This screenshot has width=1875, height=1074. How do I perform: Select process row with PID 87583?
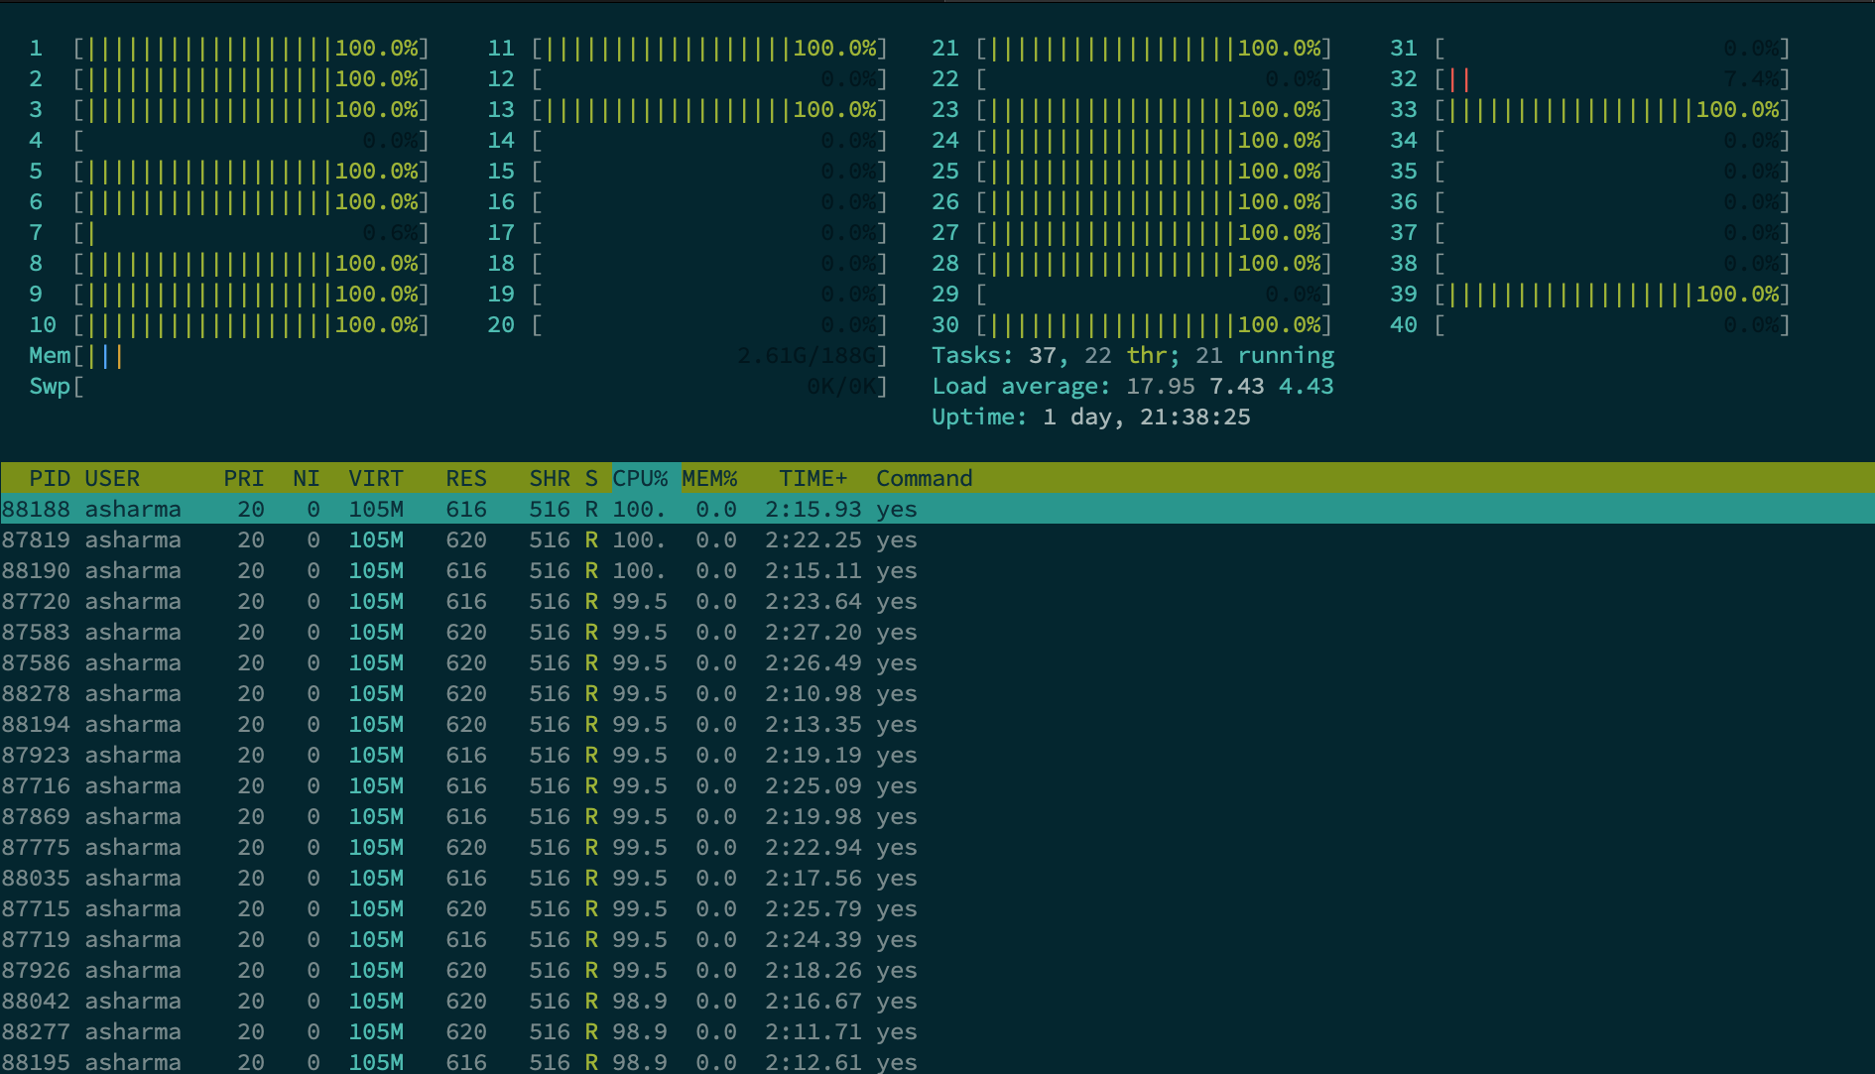(x=937, y=632)
